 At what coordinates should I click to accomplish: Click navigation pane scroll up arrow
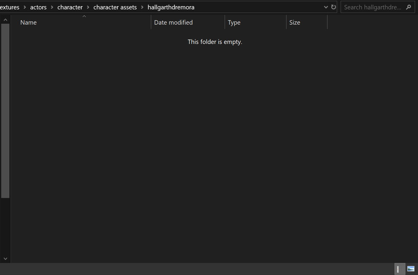pos(5,20)
